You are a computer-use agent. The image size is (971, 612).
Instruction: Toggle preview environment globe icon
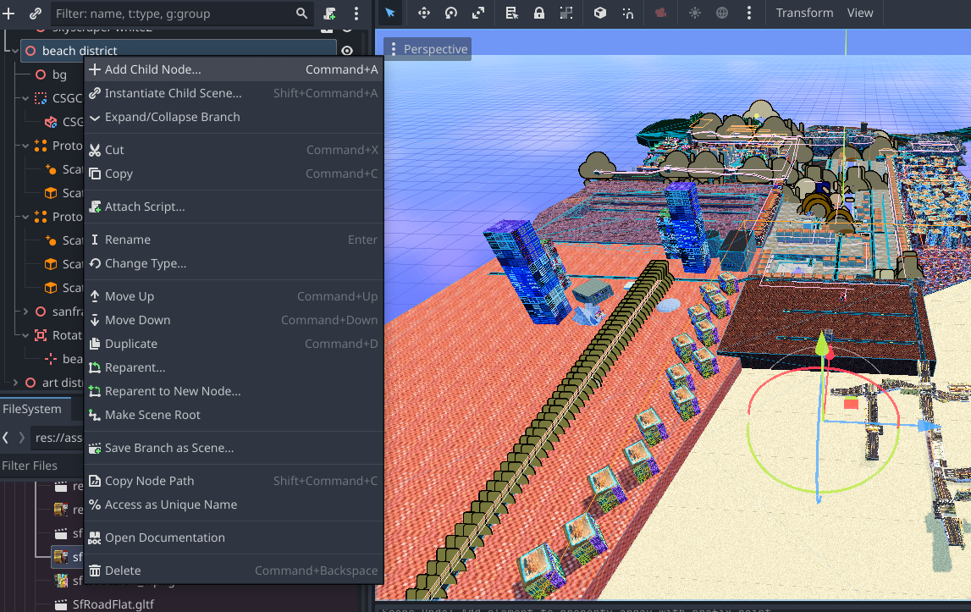722,13
